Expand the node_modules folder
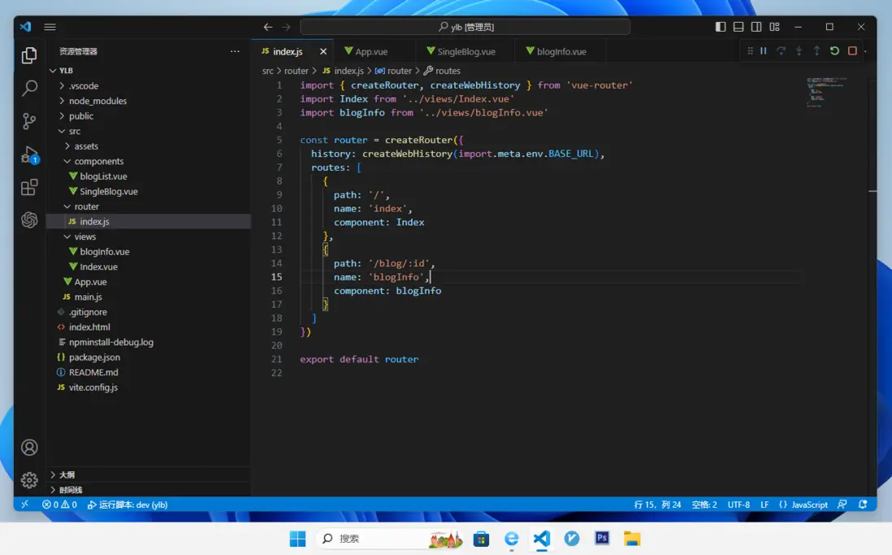892x555 pixels. coord(97,101)
